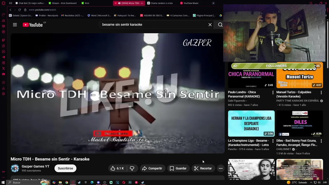This screenshot has width=329, height=185.
Task: Open Chica Paranormal karaoke thumbnail
Action: click(251, 75)
